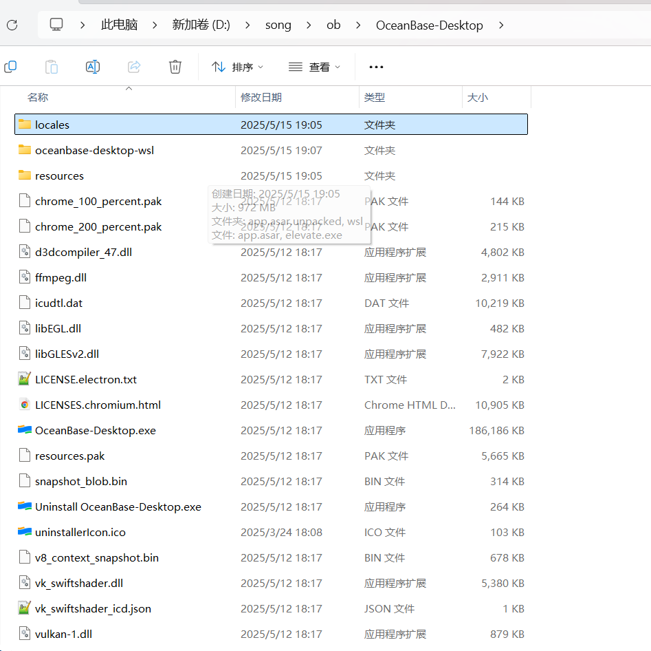Click the ffmpeg.dll file icon
Viewport: 651px width, 651px height.
pos(25,277)
